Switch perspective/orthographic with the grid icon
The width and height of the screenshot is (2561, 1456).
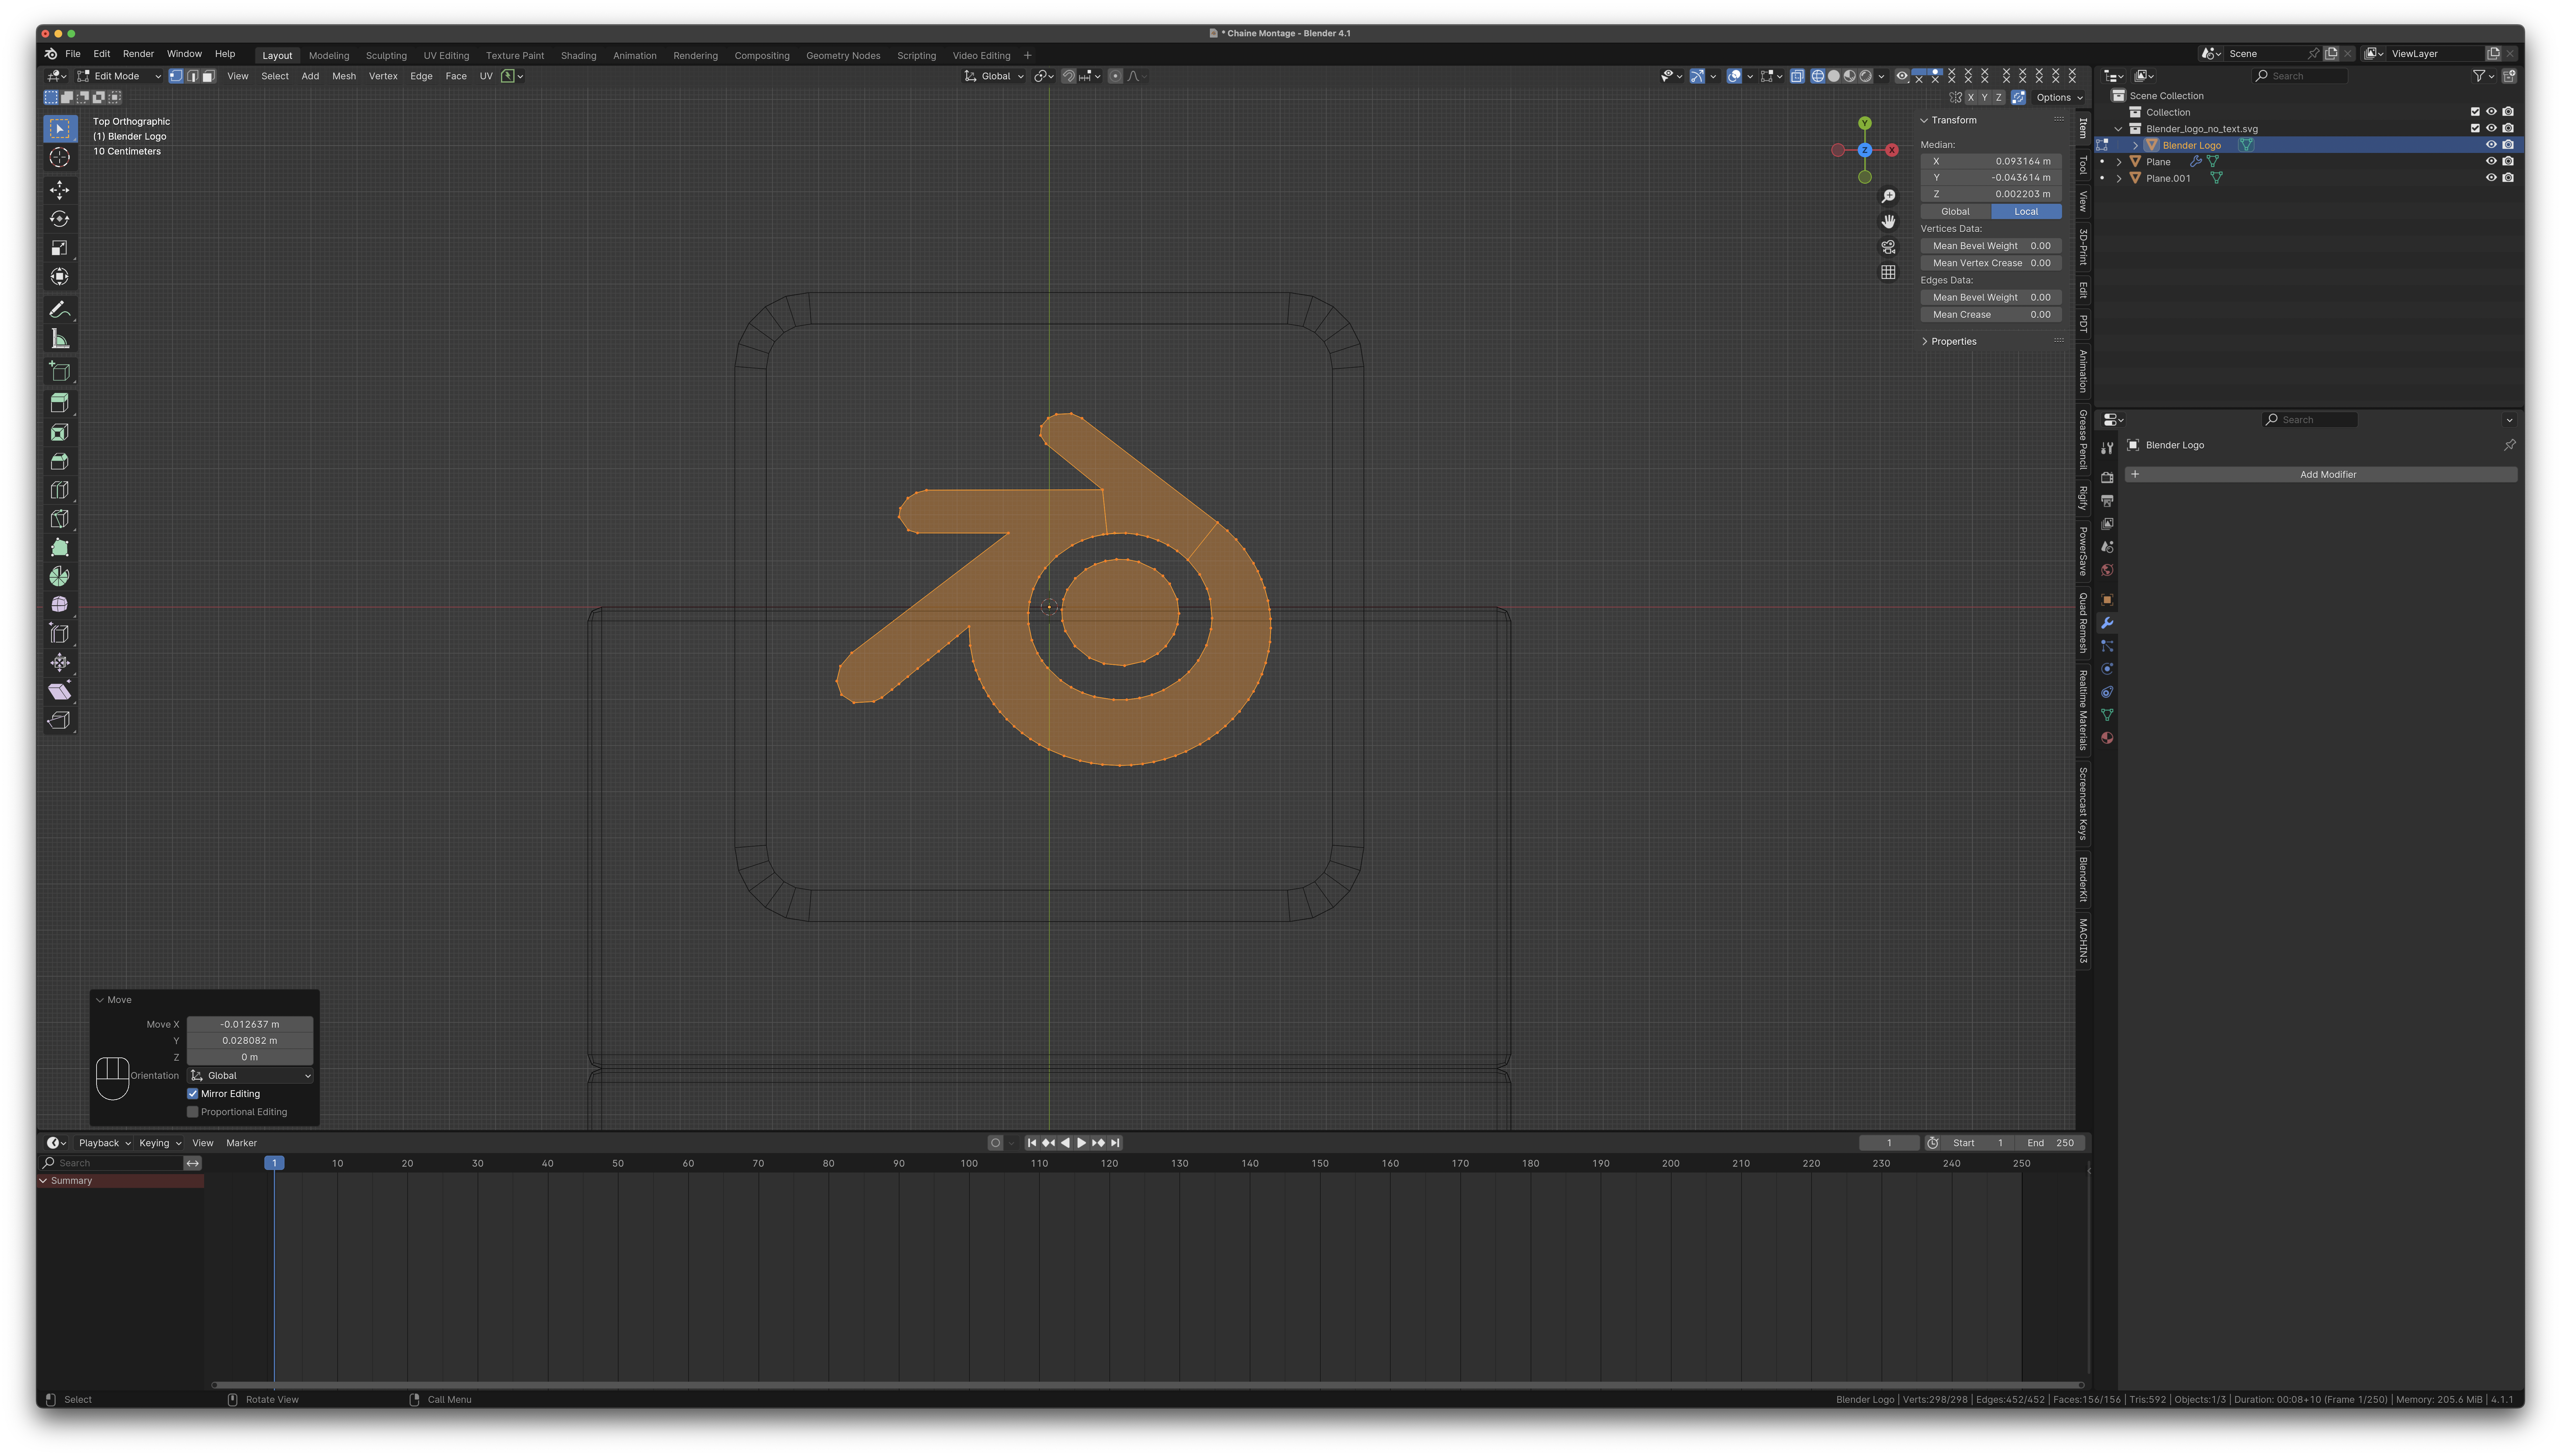(1888, 272)
